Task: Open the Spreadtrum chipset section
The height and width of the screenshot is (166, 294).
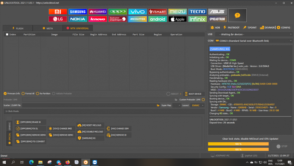Action: click(218, 19)
